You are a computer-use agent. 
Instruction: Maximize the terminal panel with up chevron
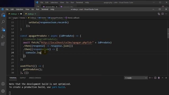coord(163,78)
